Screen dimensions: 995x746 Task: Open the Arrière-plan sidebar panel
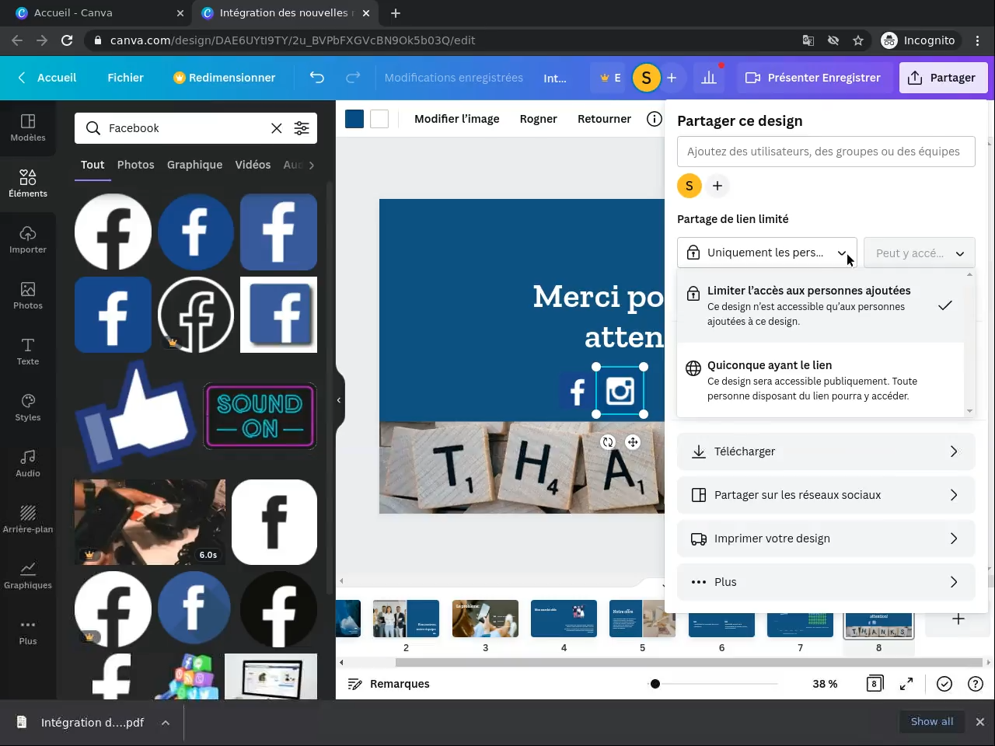tap(28, 520)
